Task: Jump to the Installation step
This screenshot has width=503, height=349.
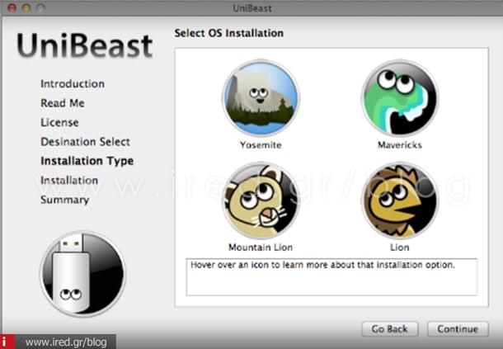Action: (x=69, y=180)
